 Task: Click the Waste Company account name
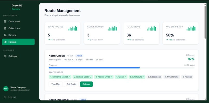(18, 87)
